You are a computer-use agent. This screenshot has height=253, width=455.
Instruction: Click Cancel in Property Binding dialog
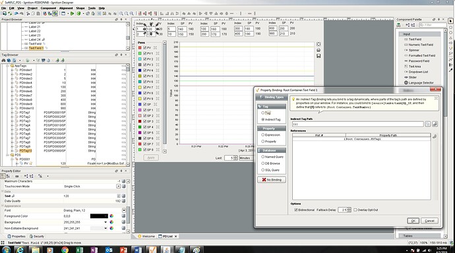pyautogui.click(x=429, y=221)
